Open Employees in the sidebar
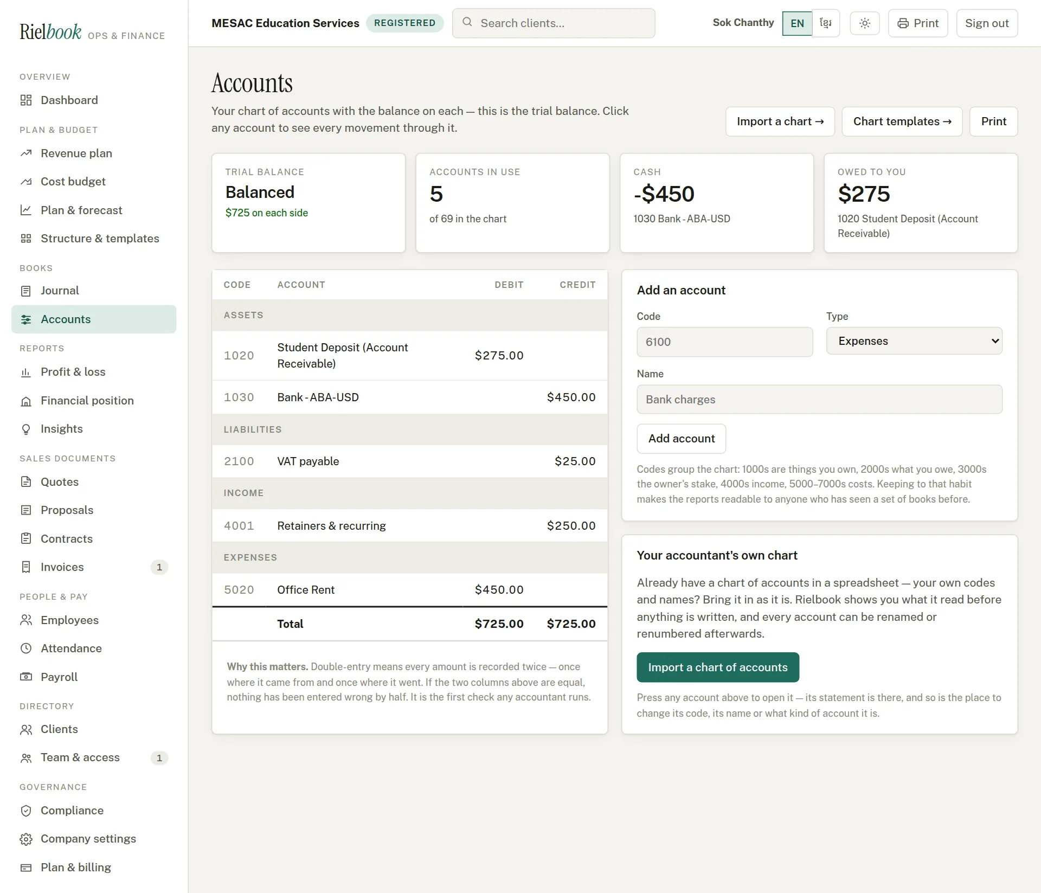 94,620
